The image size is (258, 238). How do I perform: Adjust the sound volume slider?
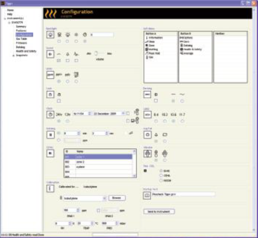[96, 53]
